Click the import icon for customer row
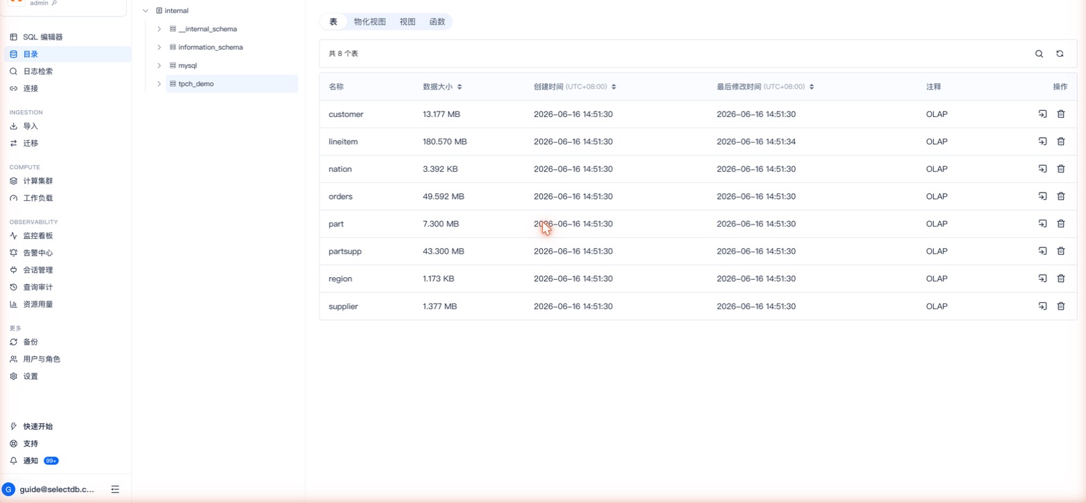The height and width of the screenshot is (503, 1086). pyautogui.click(x=1042, y=114)
